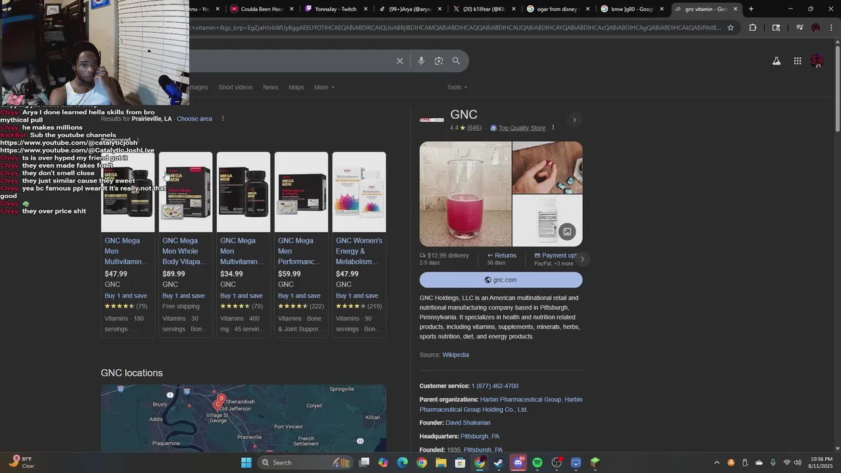This screenshot has width=841, height=473.
Task: Open the Chrome extensions puzzle icon
Action: click(753, 28)
